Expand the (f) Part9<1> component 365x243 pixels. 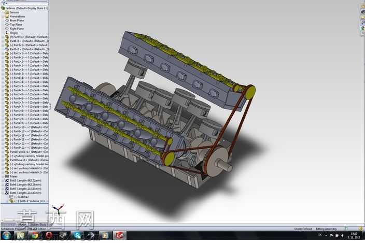tap(3, 37)
